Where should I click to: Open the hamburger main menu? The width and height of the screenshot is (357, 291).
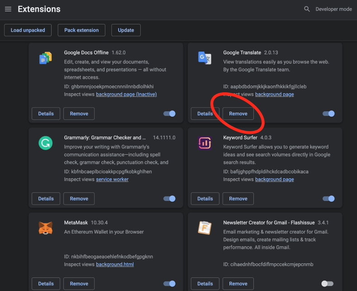[8, 9]
